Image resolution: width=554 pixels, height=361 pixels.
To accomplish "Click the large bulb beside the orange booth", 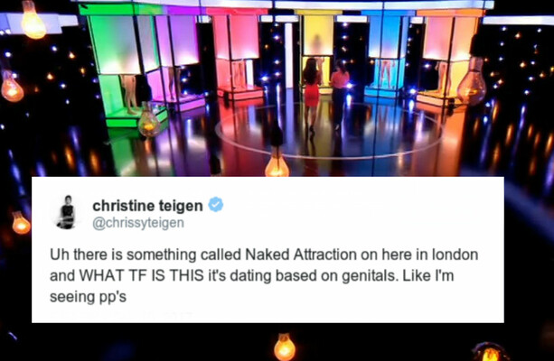I will 472,83.
